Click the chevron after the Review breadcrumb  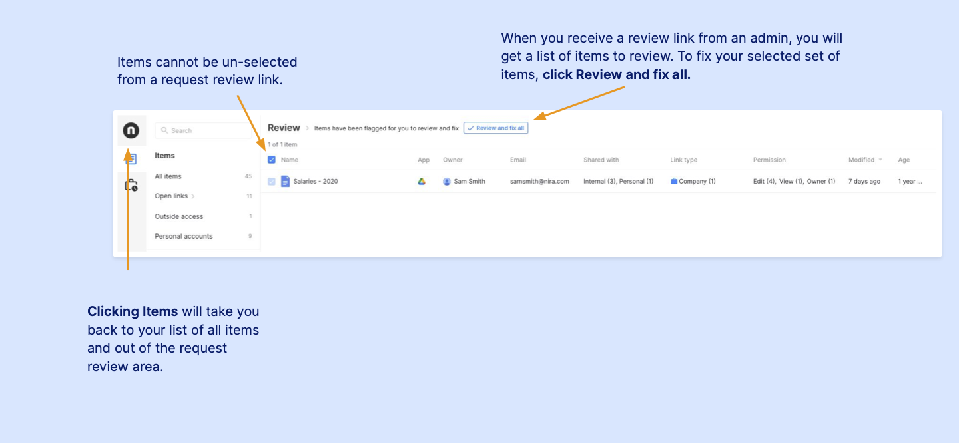click(x=307, y=128)
